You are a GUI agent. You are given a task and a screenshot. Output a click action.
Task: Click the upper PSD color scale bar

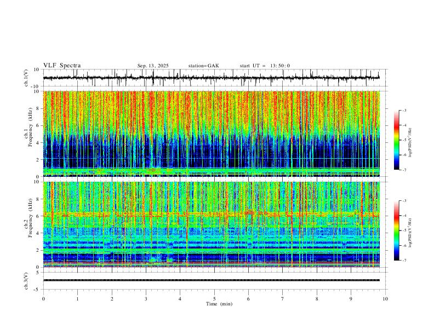click(397, 140)
